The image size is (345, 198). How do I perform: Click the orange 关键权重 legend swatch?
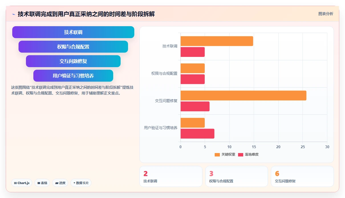tap(217, 154)
